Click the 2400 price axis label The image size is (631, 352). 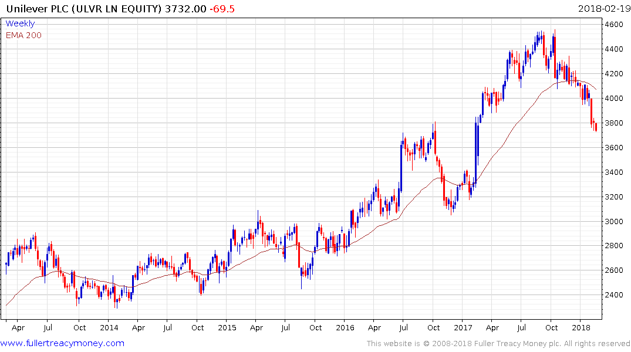614,295
